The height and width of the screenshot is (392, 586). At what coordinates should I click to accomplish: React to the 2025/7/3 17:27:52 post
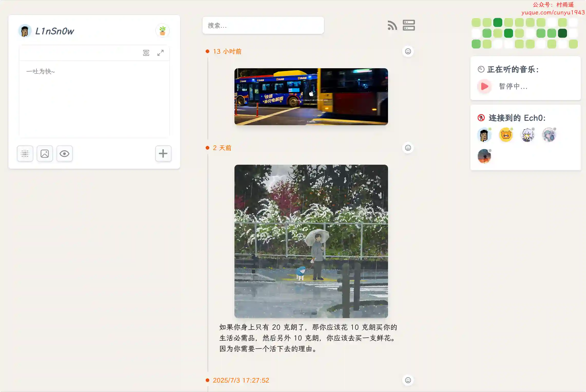(408, 380)
